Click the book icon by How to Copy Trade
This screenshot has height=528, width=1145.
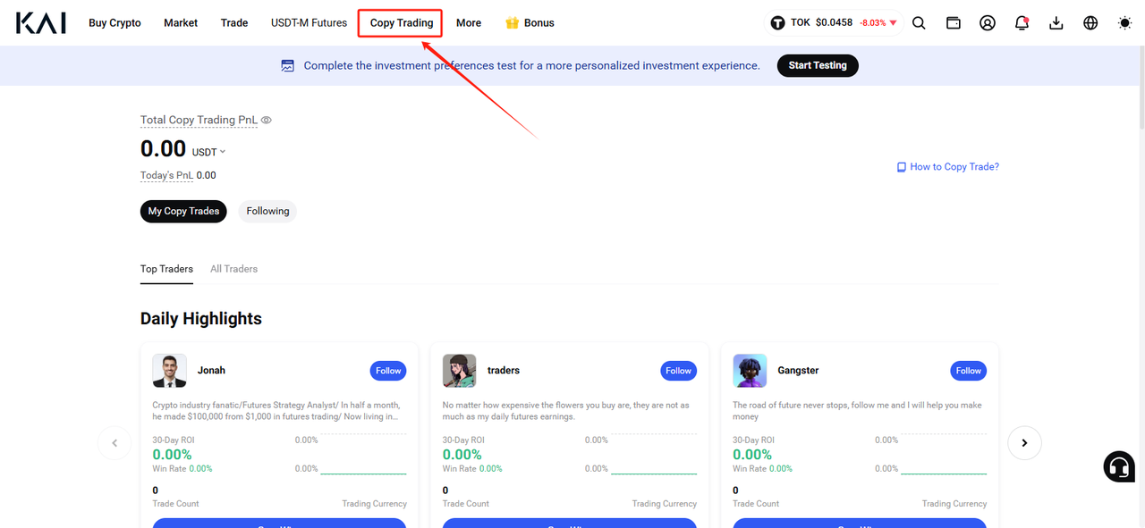(902, 167)
